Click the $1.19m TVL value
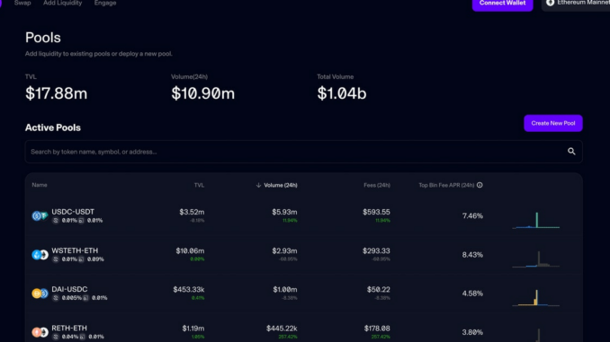The image size is (610, 342). 193,329
